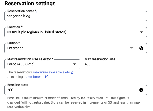Image resolution: width=153 pixels, height=111 pixels.
Task: Click external-link icon after maximum available slots
Action: 72,72
